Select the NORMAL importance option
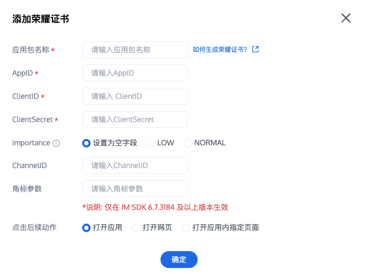Viewport: 365px width, 277px height. coord(188,143)
